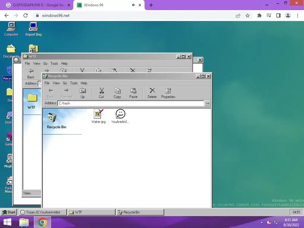The height and width of the screenshot is (228, 304).
Task: Go Up in Recycle Bin toolbar
Action: coord(83,93)
